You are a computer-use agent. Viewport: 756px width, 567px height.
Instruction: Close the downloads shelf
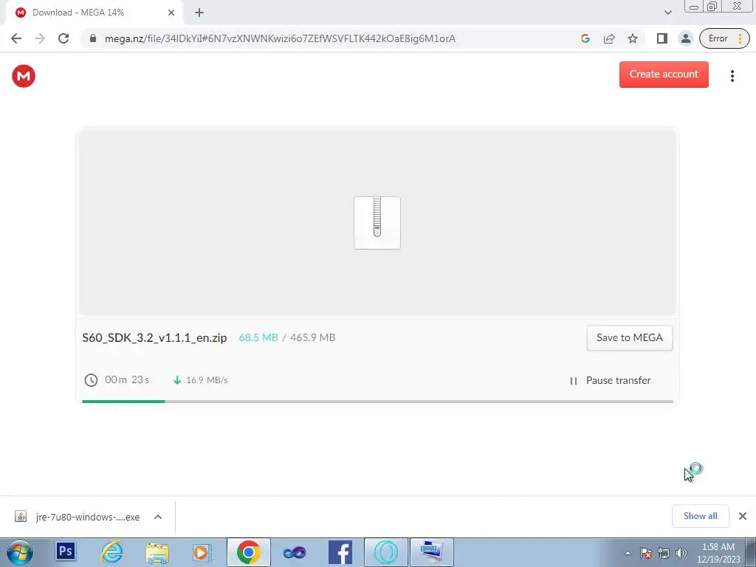(743, 516)
